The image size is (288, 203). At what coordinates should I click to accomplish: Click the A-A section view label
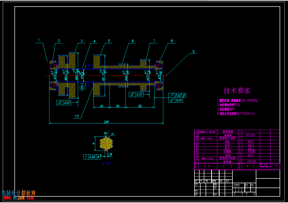[x=106, y=164]
